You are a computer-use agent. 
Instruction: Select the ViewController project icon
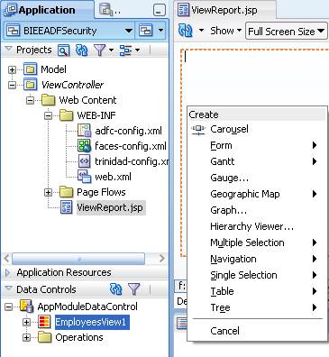(x=31, y=85)
